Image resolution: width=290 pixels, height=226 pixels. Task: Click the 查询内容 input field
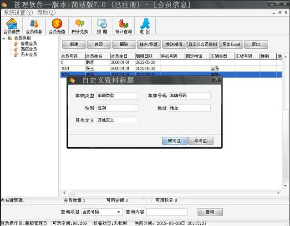(167, 212)
